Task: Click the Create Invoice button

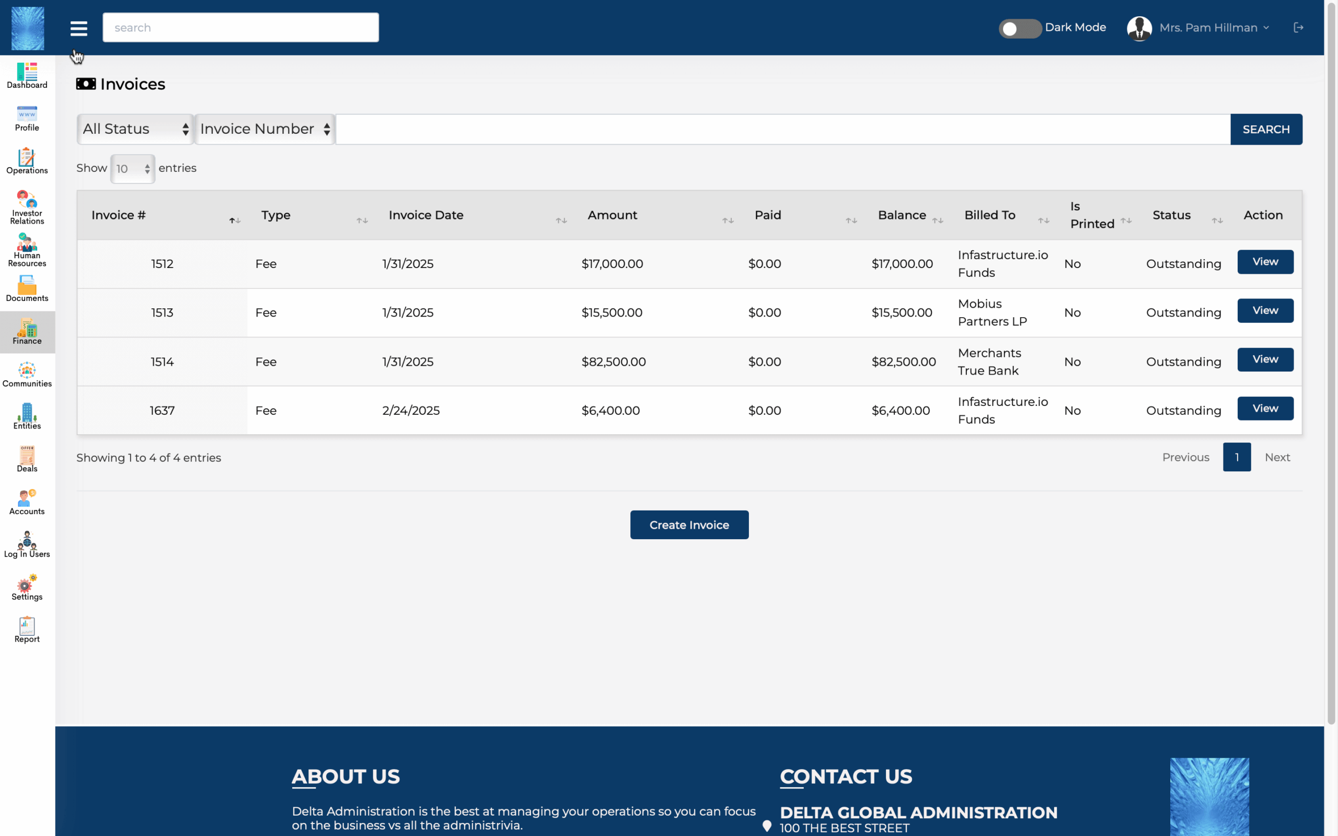Action: [689, 525]
